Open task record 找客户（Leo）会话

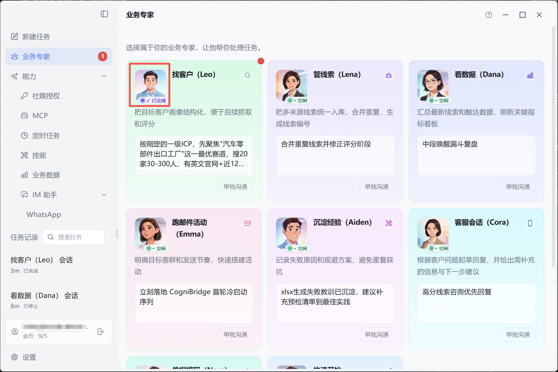[x=59, y=265]
